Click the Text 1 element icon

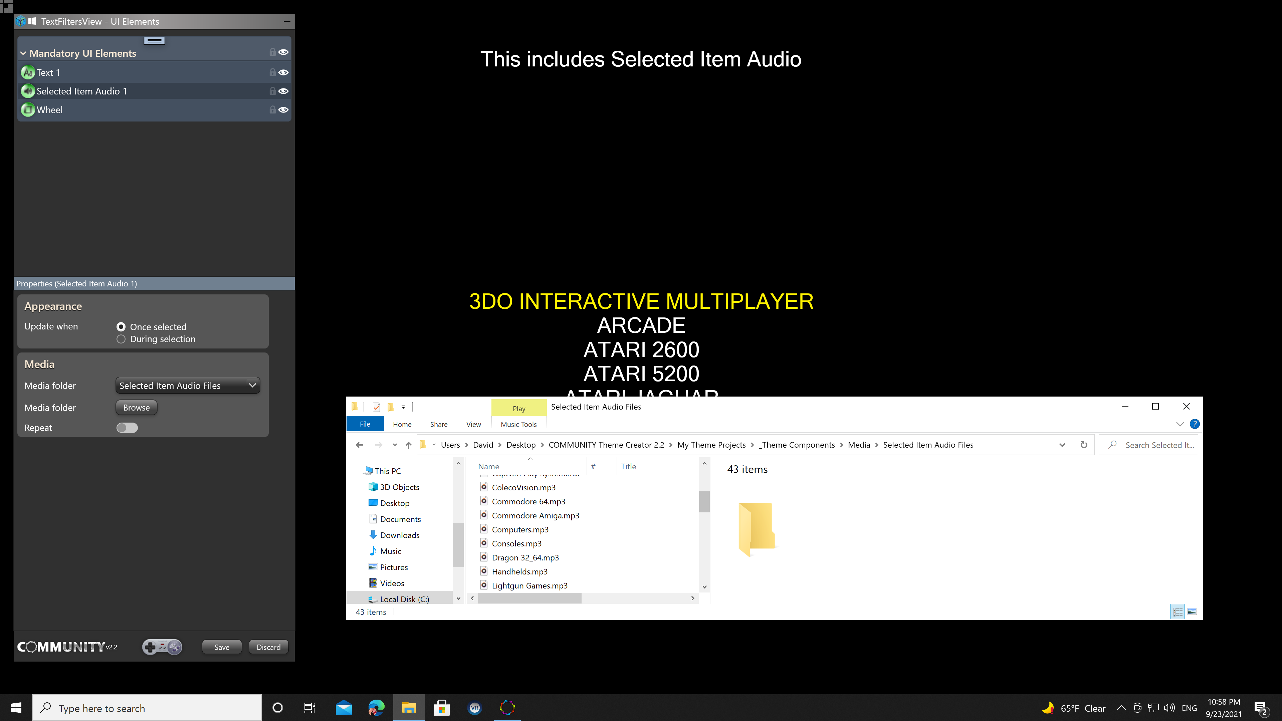pyautogui.click(x=28, y=73)
